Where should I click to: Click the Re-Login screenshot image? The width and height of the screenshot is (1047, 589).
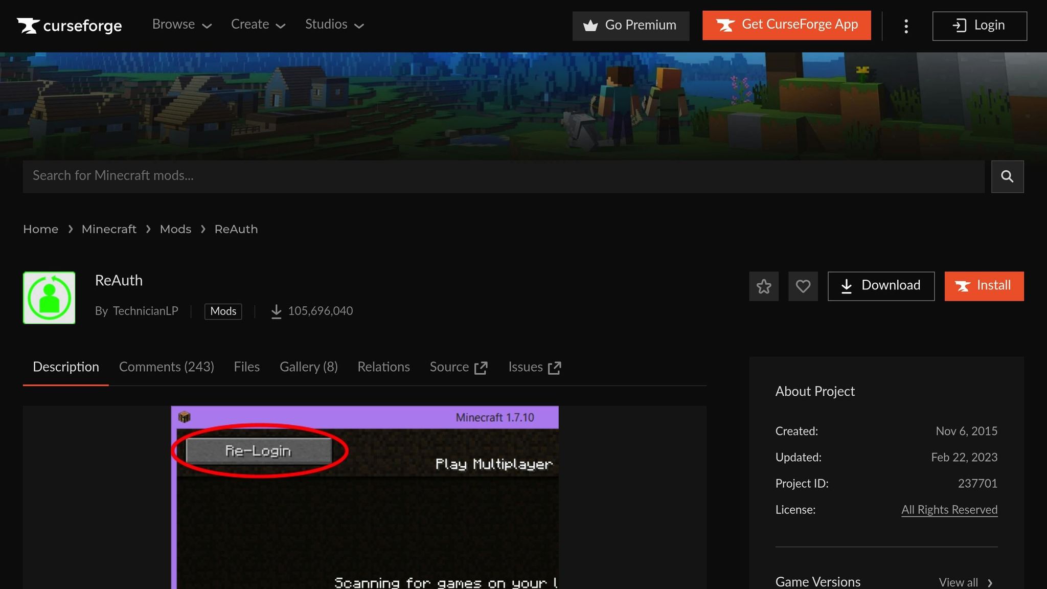[x=365, y=497]
